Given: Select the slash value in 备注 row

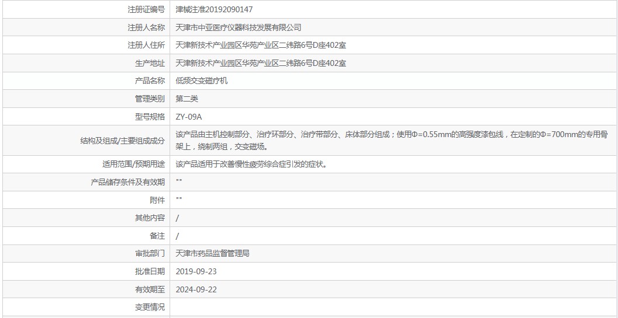Looking at the screenshot, I should pyautogui.click(x=177, y=236).
